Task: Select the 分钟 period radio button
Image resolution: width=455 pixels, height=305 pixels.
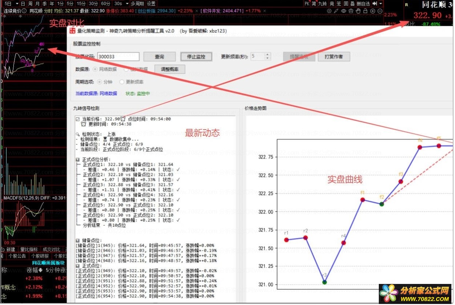Action: (x=99, y=82)
